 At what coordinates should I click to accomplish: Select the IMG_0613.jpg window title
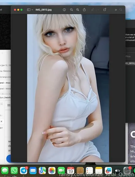44,10
